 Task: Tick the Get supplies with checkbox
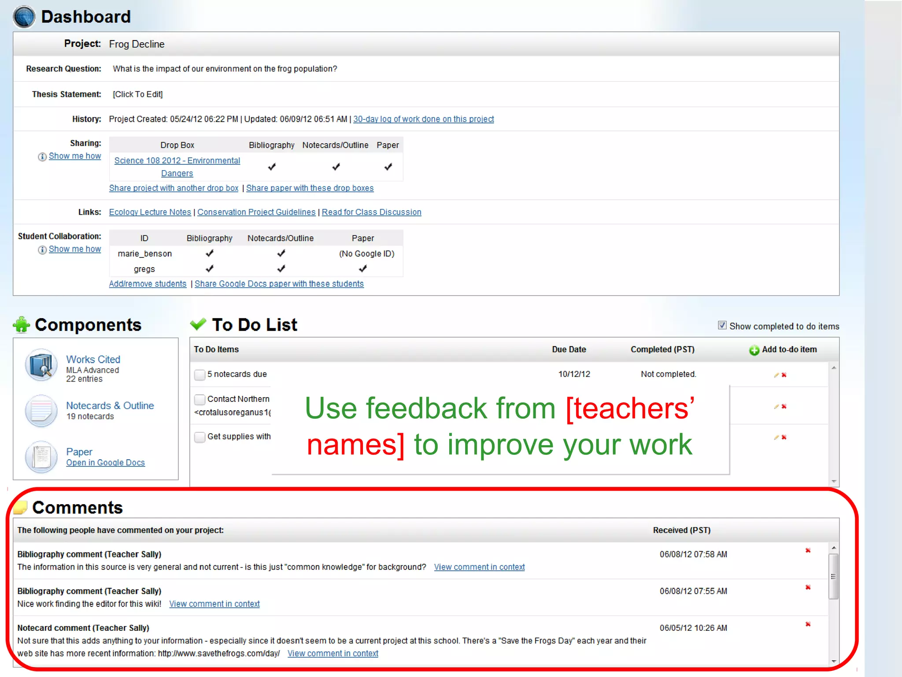click(x=200, y=437)
